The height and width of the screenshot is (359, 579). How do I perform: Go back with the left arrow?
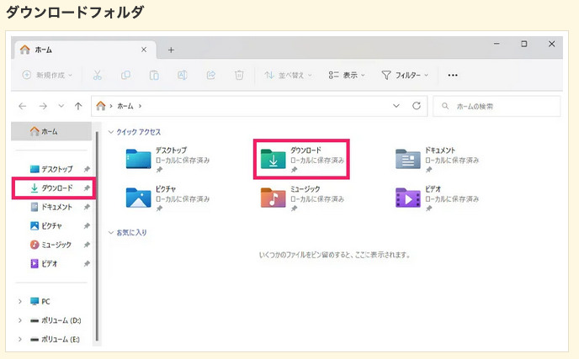tap(23, 106)
